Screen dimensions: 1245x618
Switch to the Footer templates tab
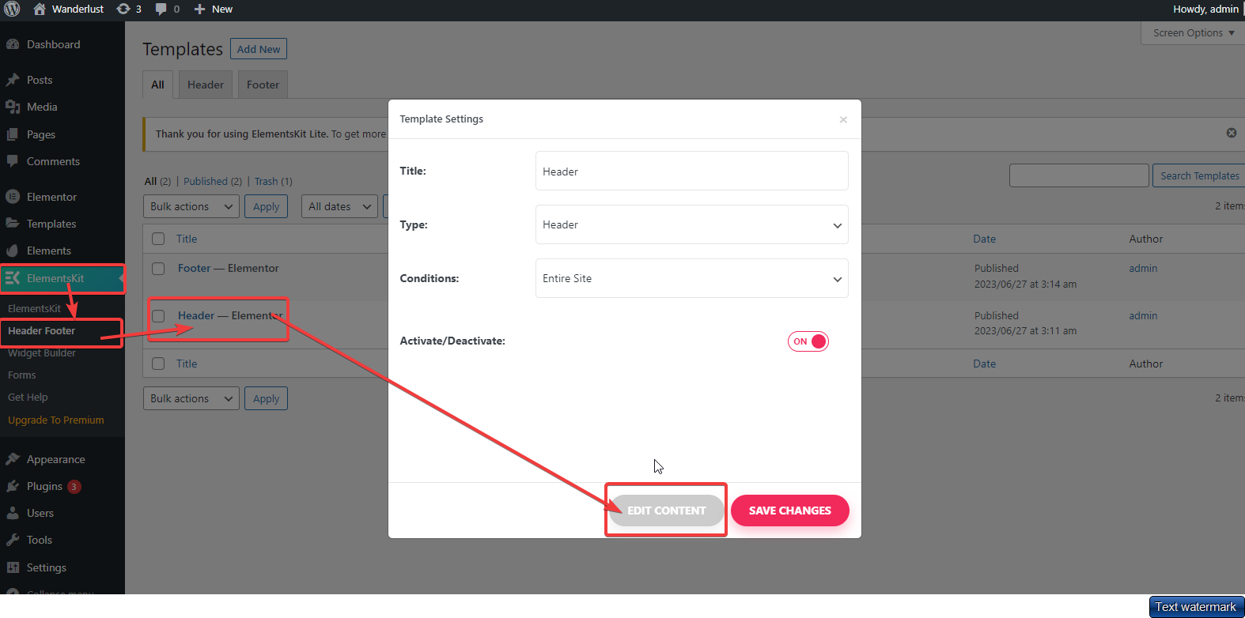[263, 85]
